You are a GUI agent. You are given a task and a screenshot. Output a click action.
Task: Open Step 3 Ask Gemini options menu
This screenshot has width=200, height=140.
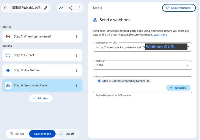[x=76, y=70]
